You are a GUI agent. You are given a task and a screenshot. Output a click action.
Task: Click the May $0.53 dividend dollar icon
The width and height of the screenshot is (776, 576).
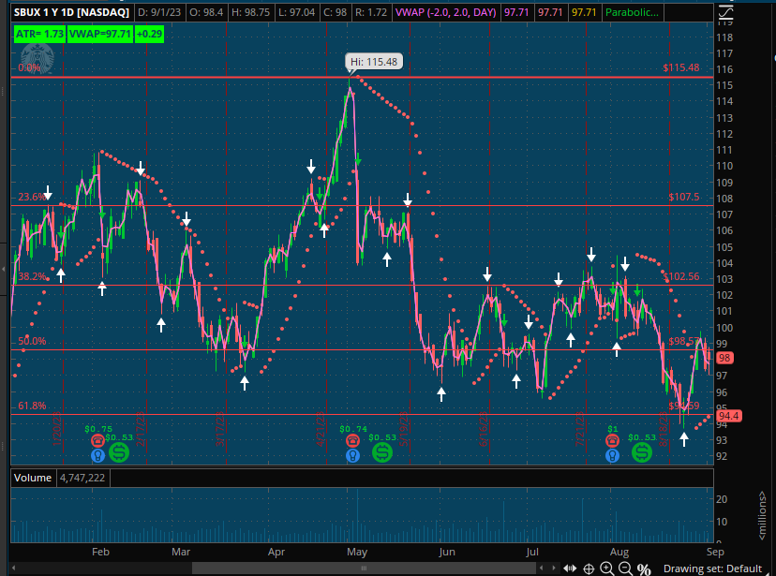382,452
